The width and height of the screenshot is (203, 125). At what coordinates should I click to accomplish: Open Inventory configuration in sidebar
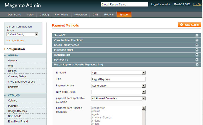[x=13, y=106]
